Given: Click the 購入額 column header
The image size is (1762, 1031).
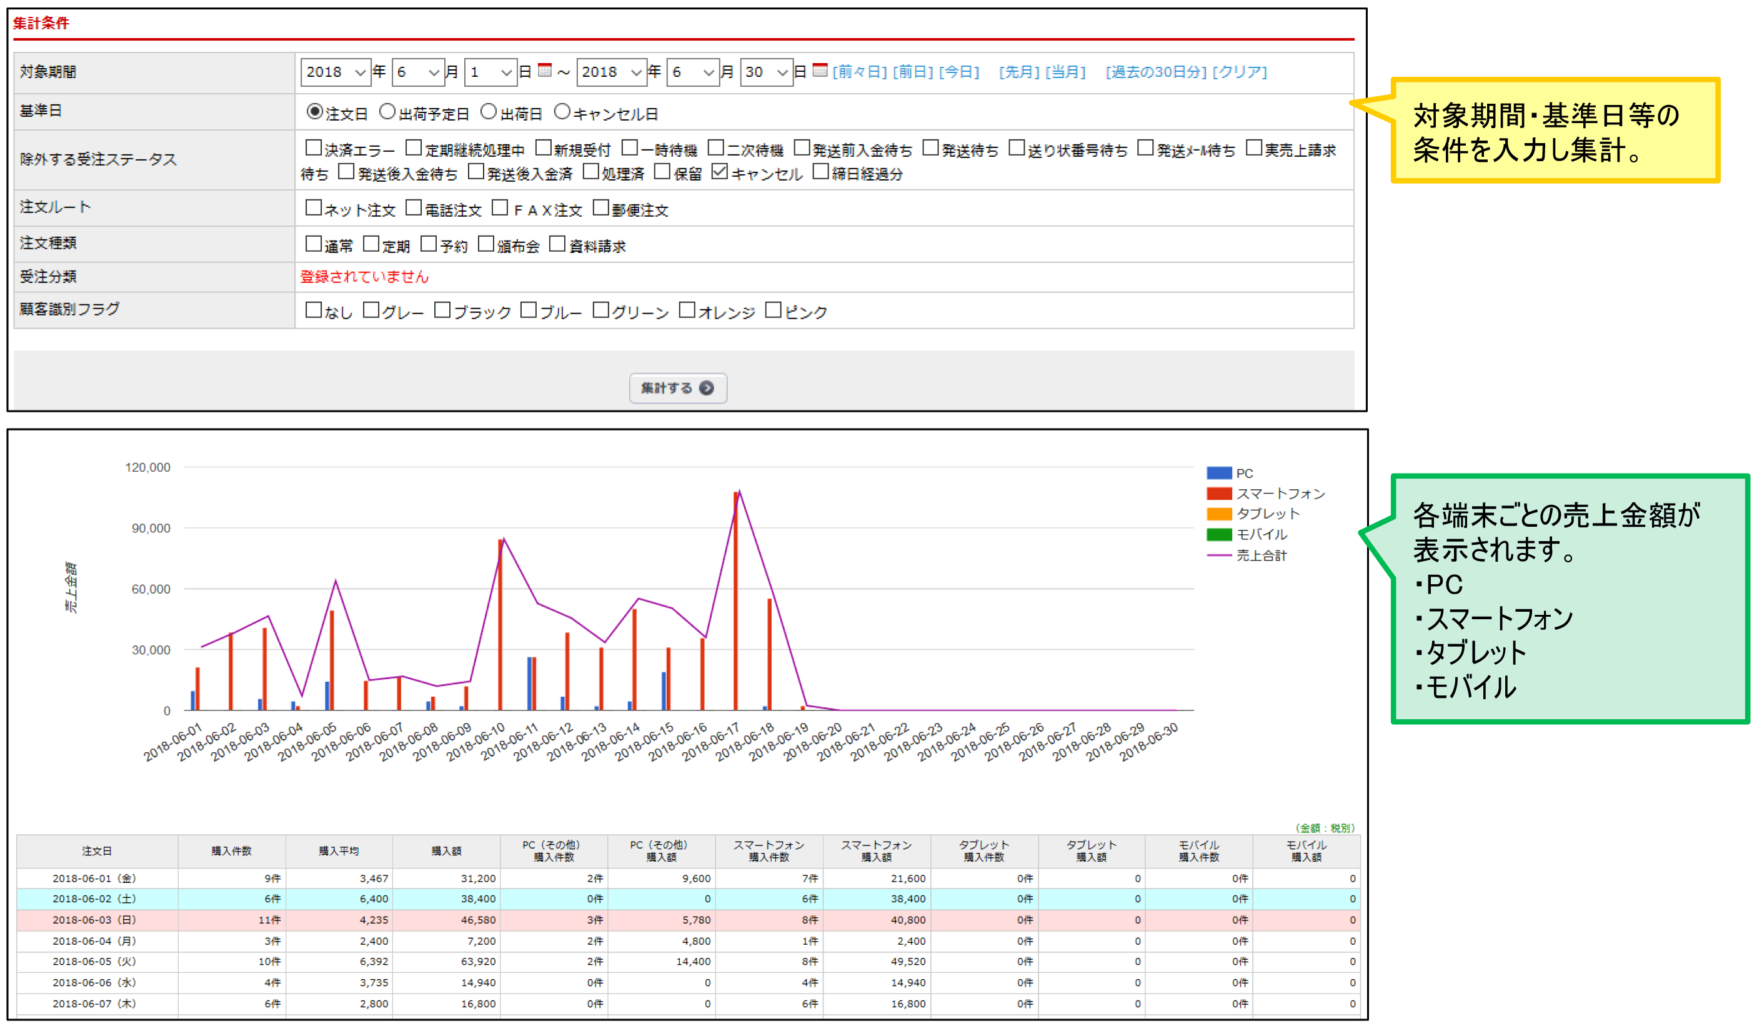Looking at the screenshot, I should pos(446,851).
